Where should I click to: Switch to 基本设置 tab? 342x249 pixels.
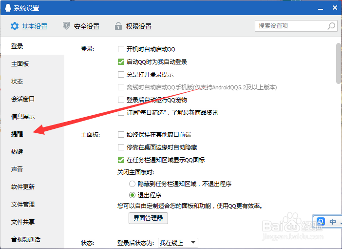[29, 26]
